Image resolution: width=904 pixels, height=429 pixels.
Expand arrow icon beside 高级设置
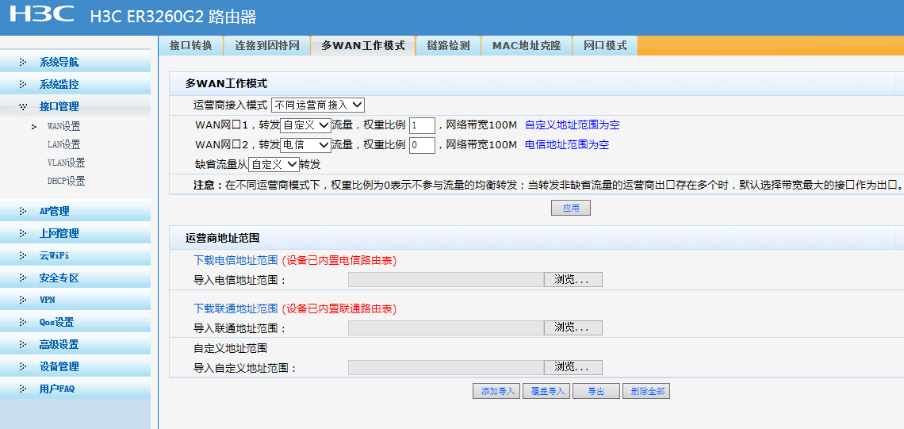(x=23, y=344)
